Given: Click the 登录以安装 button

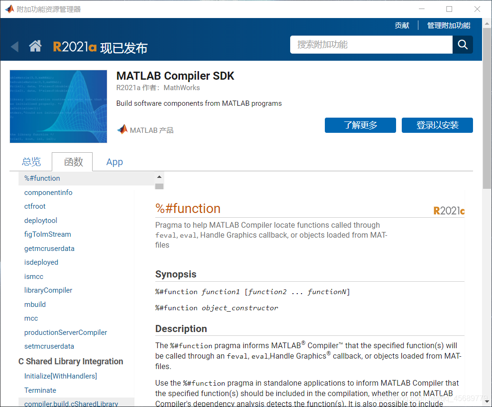Looking at the screenshot, I should click(x=437, y=125).
